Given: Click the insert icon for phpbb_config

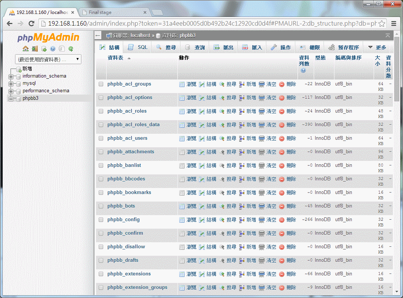Looking at the screenshot, I should (241, 220).
